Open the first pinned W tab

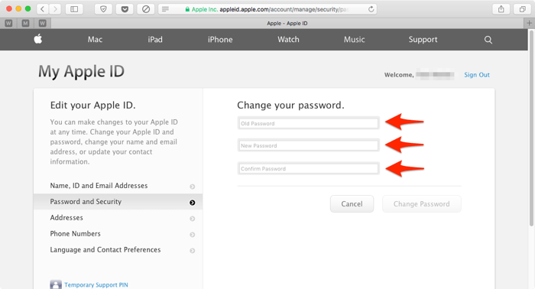point(8,23)
